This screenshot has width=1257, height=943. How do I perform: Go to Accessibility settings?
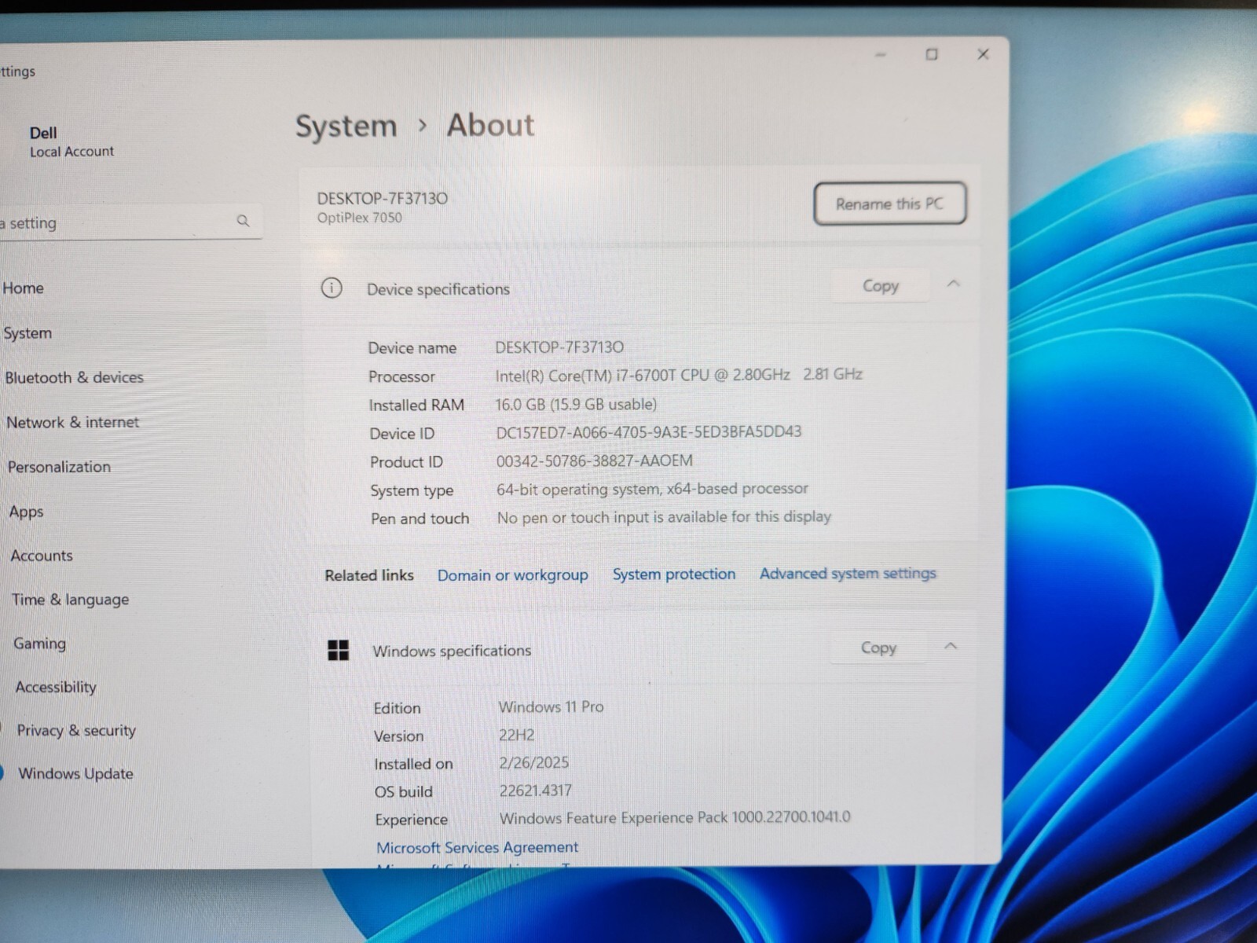pos(56,687)
